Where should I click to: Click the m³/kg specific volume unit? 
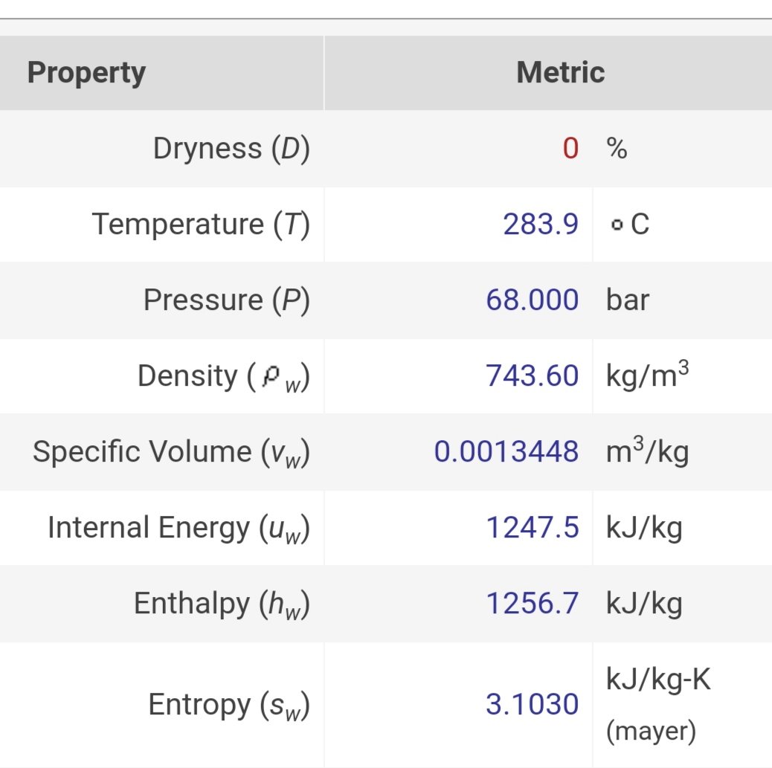(x=647, y=451)
